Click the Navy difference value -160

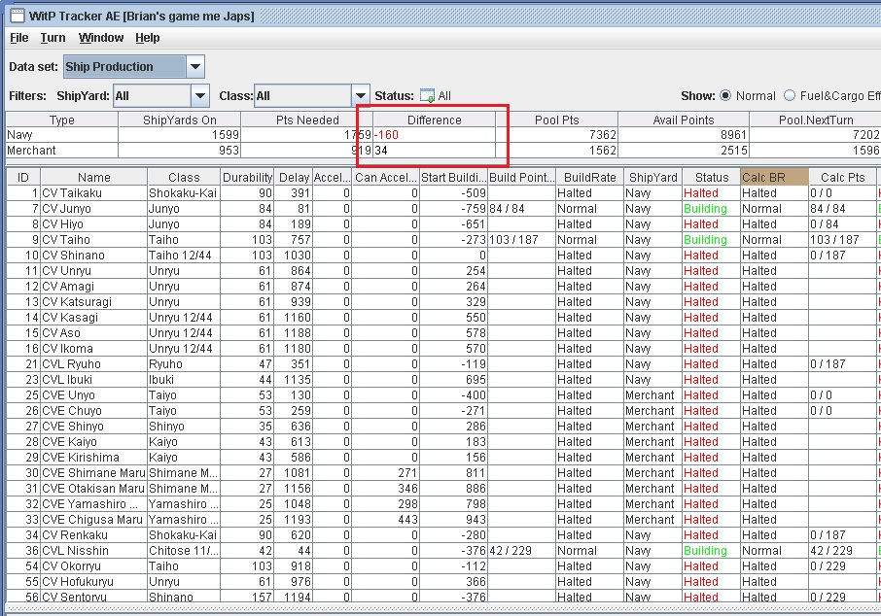387,135
